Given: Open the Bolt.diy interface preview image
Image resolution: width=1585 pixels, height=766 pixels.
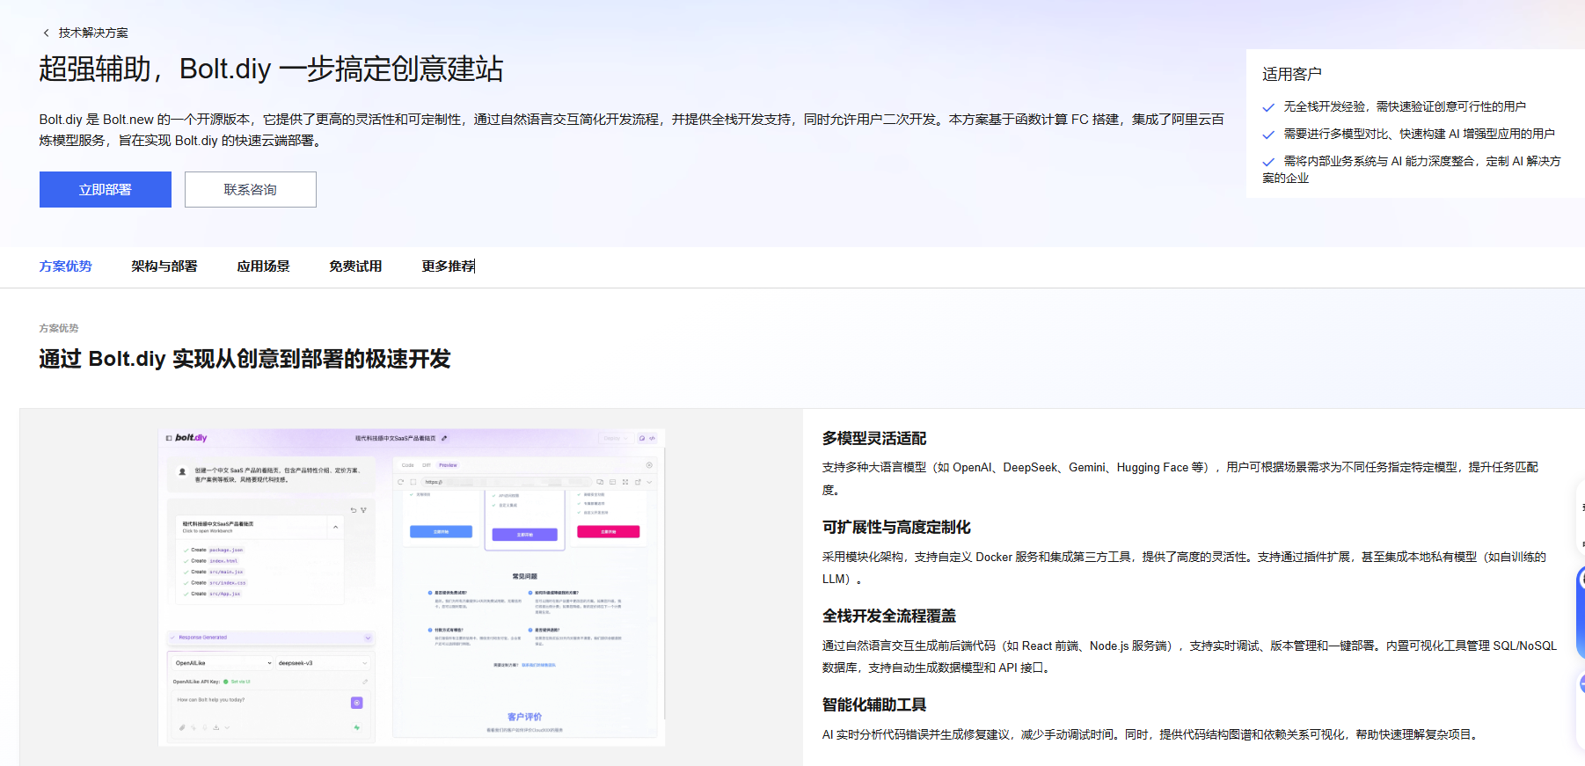Looking at the screenshot, I should coord(412,587).
